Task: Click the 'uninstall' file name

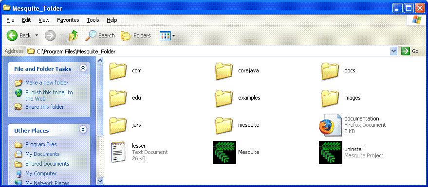Action: coord(354,149)
